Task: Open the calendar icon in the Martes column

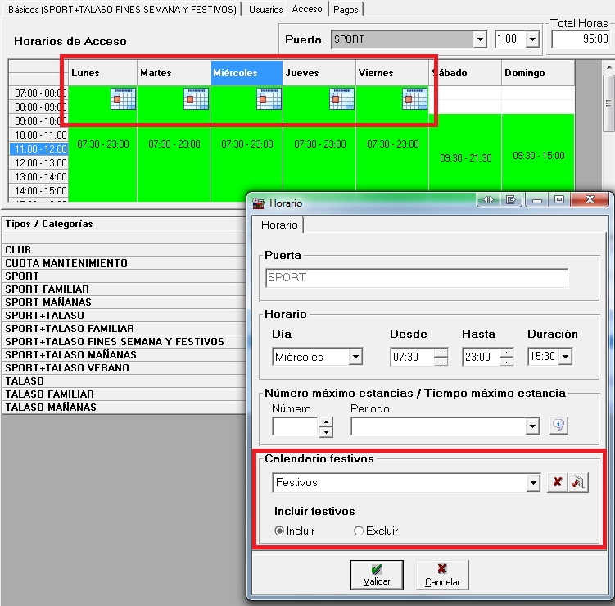Action: [x=196, y=98]
